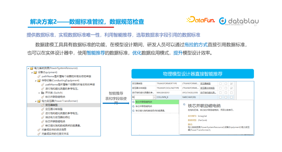Screen dimensions: 282x152
Task: Click the (VOLTAGE)(300) data type cell
Action: click(x=191, y=93)
